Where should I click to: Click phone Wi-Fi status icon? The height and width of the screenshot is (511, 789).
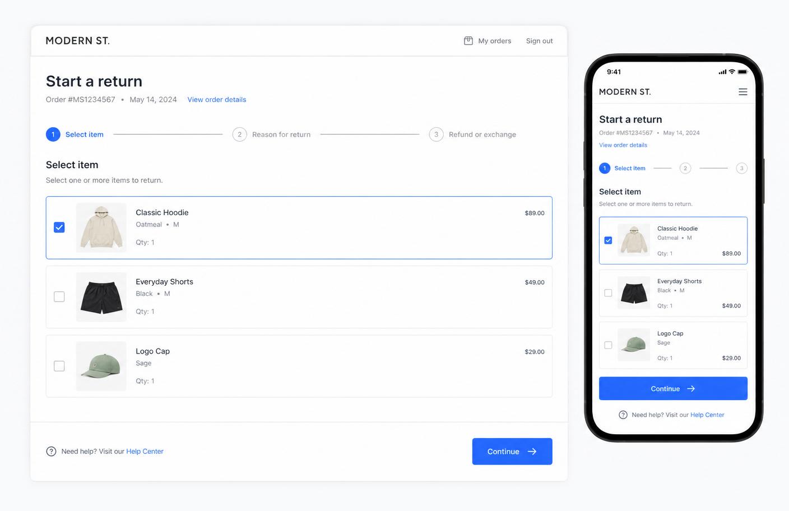(x=732, y=72)
